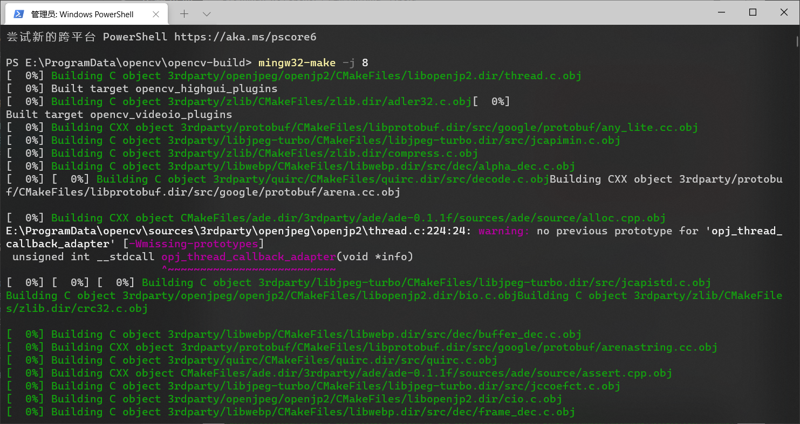Click the warning: label in the build output
Image resolution: width=800 pixels, height=424 pixels.
pos(503,231)
